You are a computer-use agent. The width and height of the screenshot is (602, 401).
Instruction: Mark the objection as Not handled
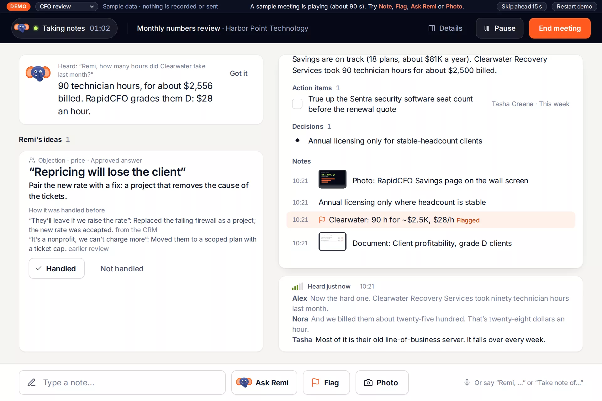[122, 268]
